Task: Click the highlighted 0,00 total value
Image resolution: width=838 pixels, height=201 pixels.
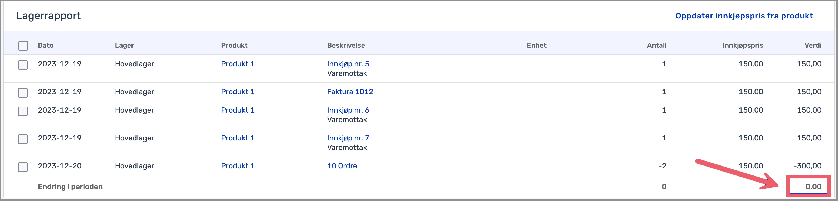Action: [813, 187]
